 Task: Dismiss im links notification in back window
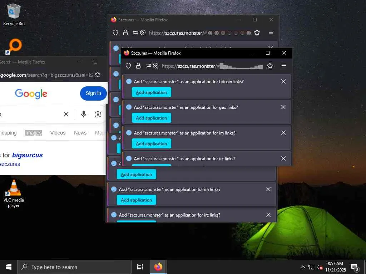[x=268, y=189]
